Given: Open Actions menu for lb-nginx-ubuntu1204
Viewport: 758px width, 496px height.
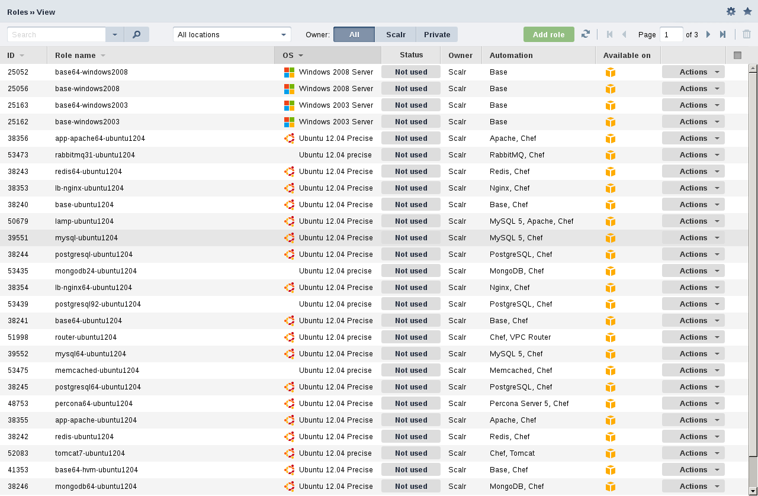Looking at the screenshot, I should click(x=693, y=188).
